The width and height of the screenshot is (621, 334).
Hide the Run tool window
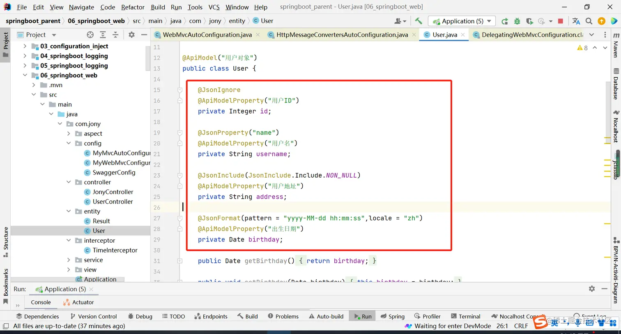tap(605, 289)
